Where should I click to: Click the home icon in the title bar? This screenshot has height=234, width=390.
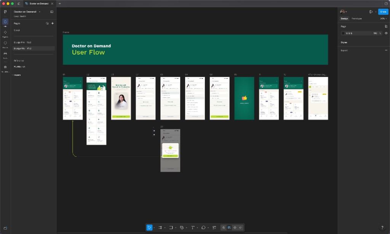tap(19, 4)
